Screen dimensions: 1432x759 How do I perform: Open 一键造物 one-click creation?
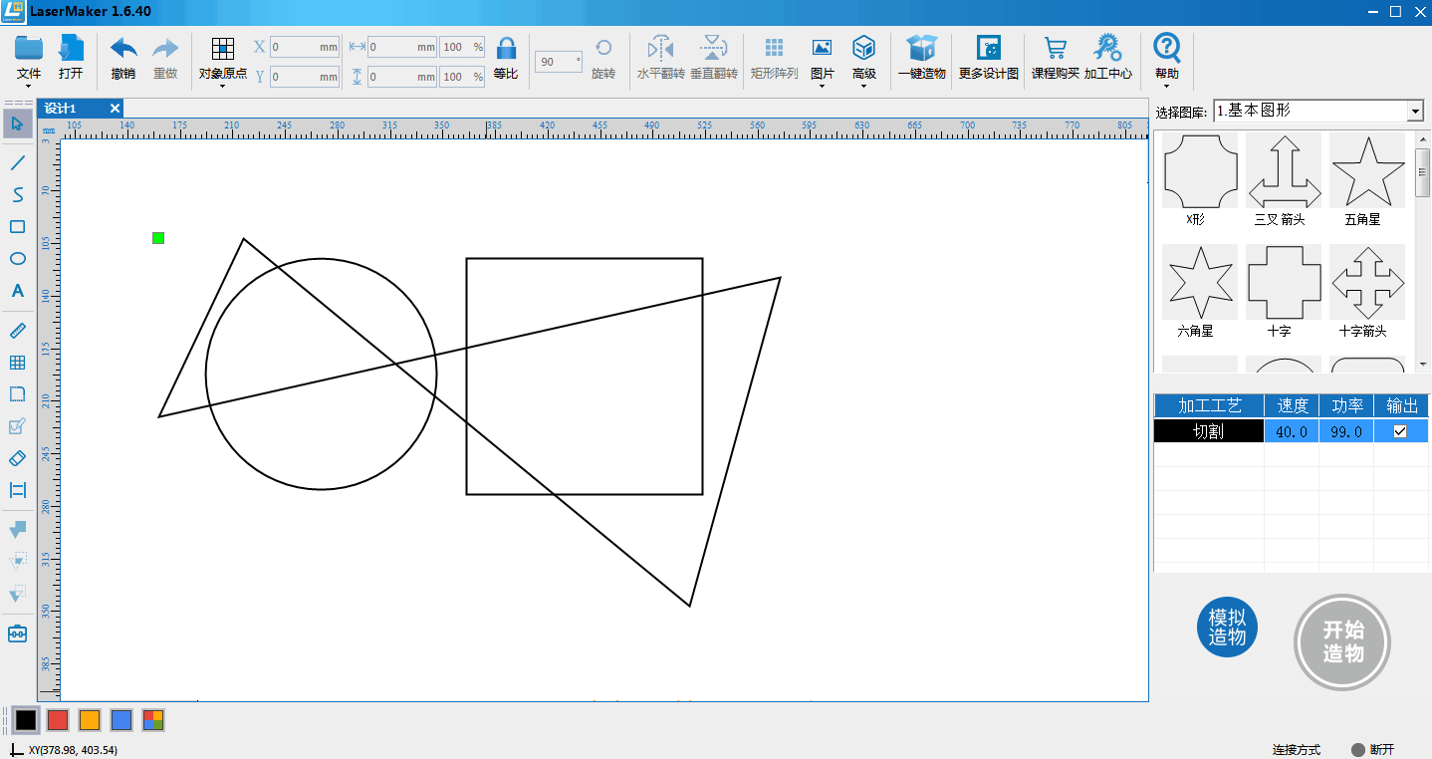(921, 58)
